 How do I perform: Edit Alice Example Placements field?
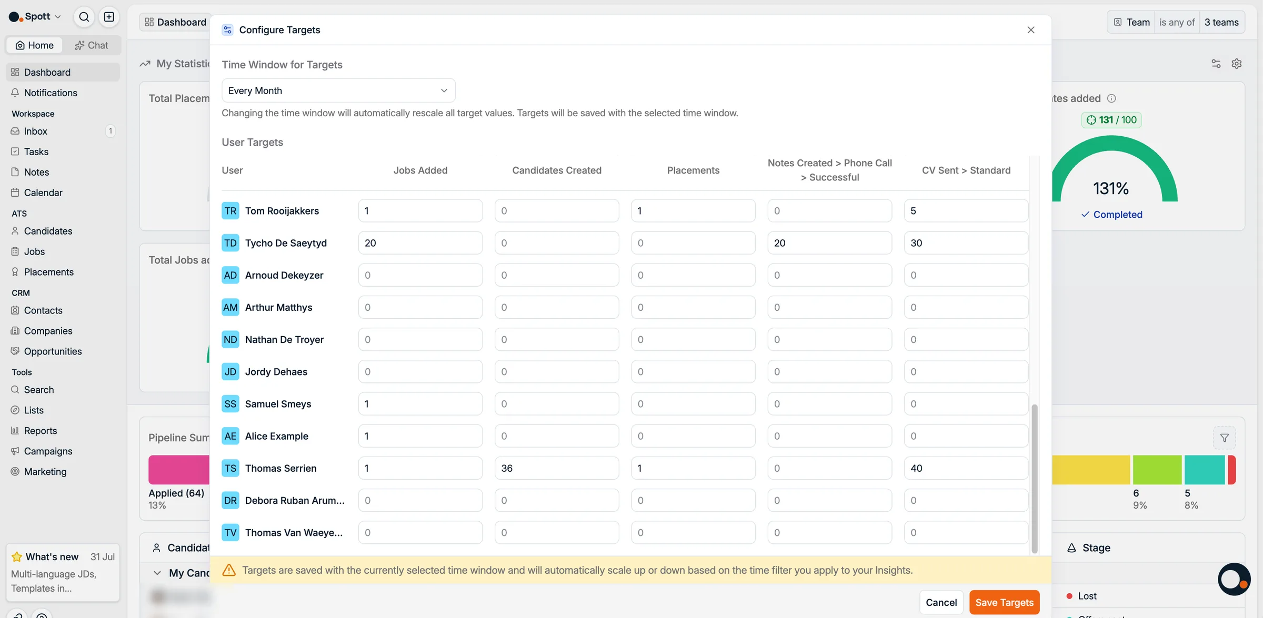tap(693, 436)
